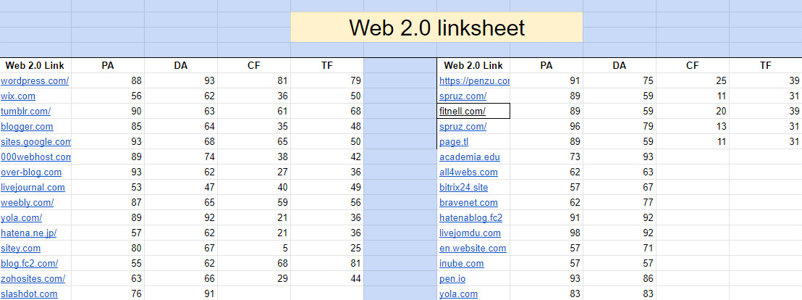Click the en.website.com link
This screenshot has width=802, height=300.
(x=473, y=249)
